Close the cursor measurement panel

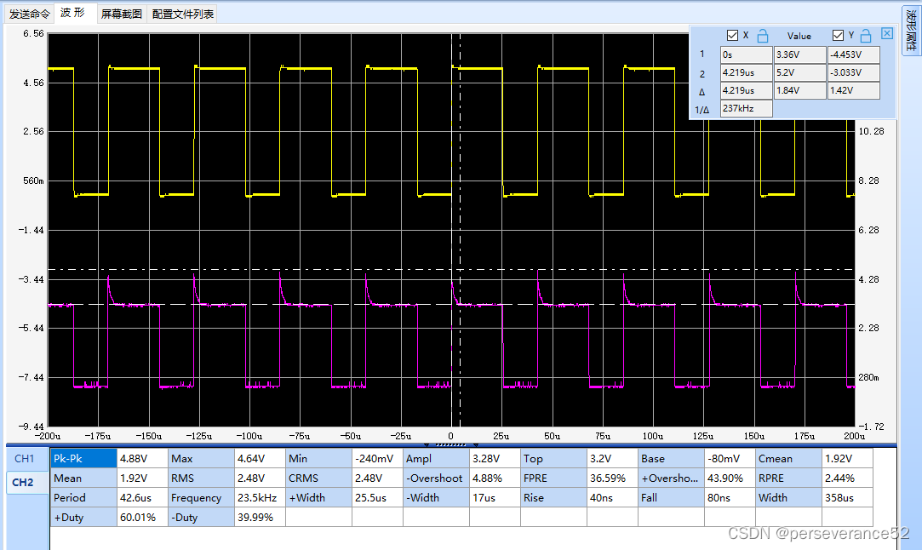tap(887, 33)
